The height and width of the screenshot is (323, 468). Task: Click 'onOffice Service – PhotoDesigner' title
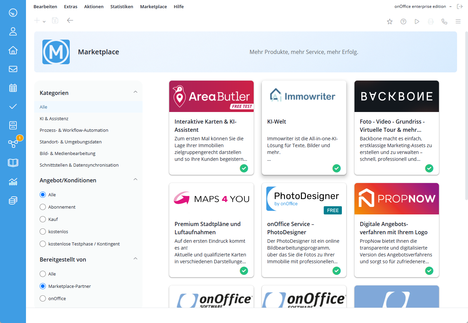tap(291, 228)
